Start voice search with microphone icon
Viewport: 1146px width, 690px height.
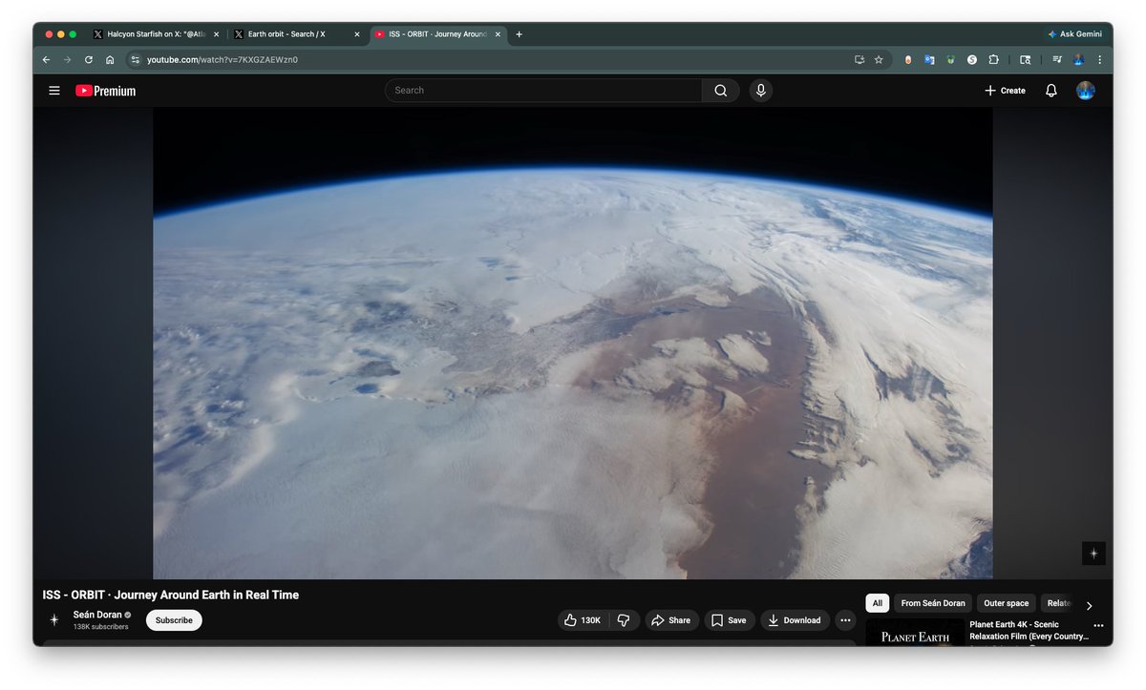point(761,91)
